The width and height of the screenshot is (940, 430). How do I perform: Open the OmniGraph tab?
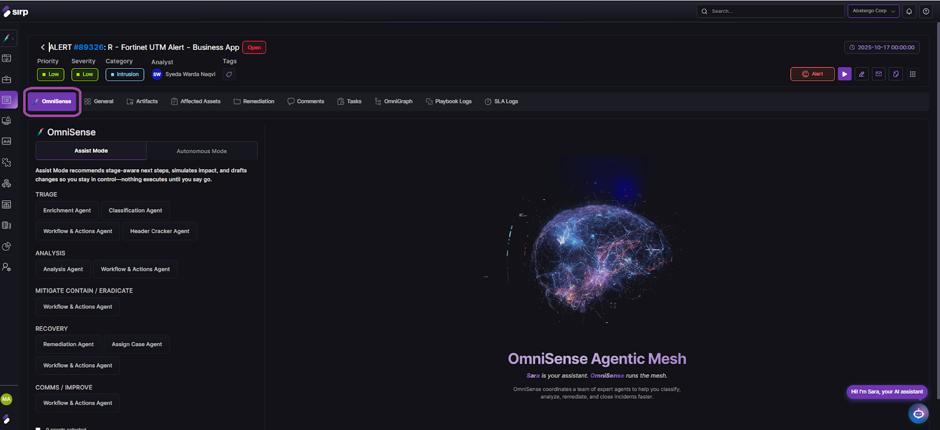[394, 102]
